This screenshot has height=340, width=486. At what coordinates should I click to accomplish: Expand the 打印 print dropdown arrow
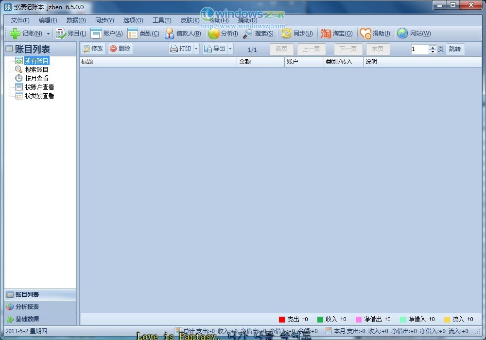coord(196,49)
